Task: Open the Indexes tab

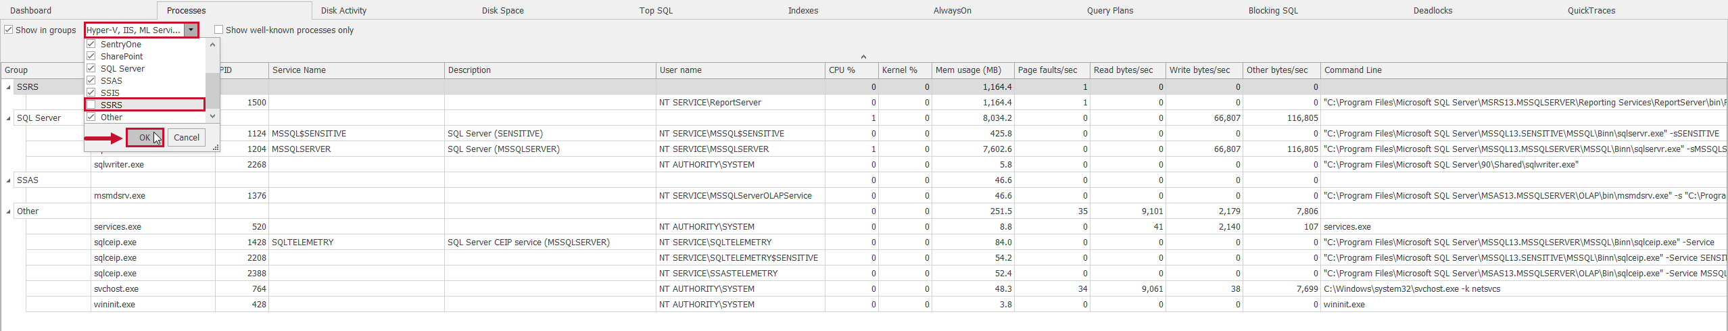Action: coord(803,10)
